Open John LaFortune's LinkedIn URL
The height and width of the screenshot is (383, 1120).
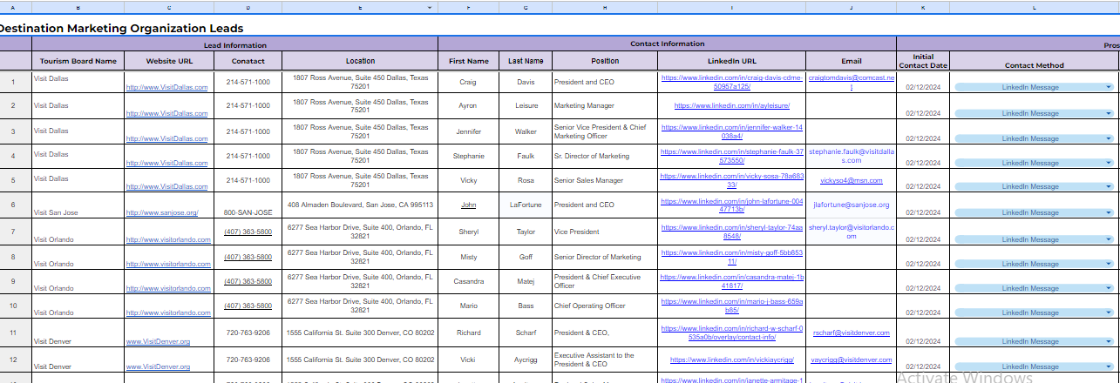(x=732, y=205)
